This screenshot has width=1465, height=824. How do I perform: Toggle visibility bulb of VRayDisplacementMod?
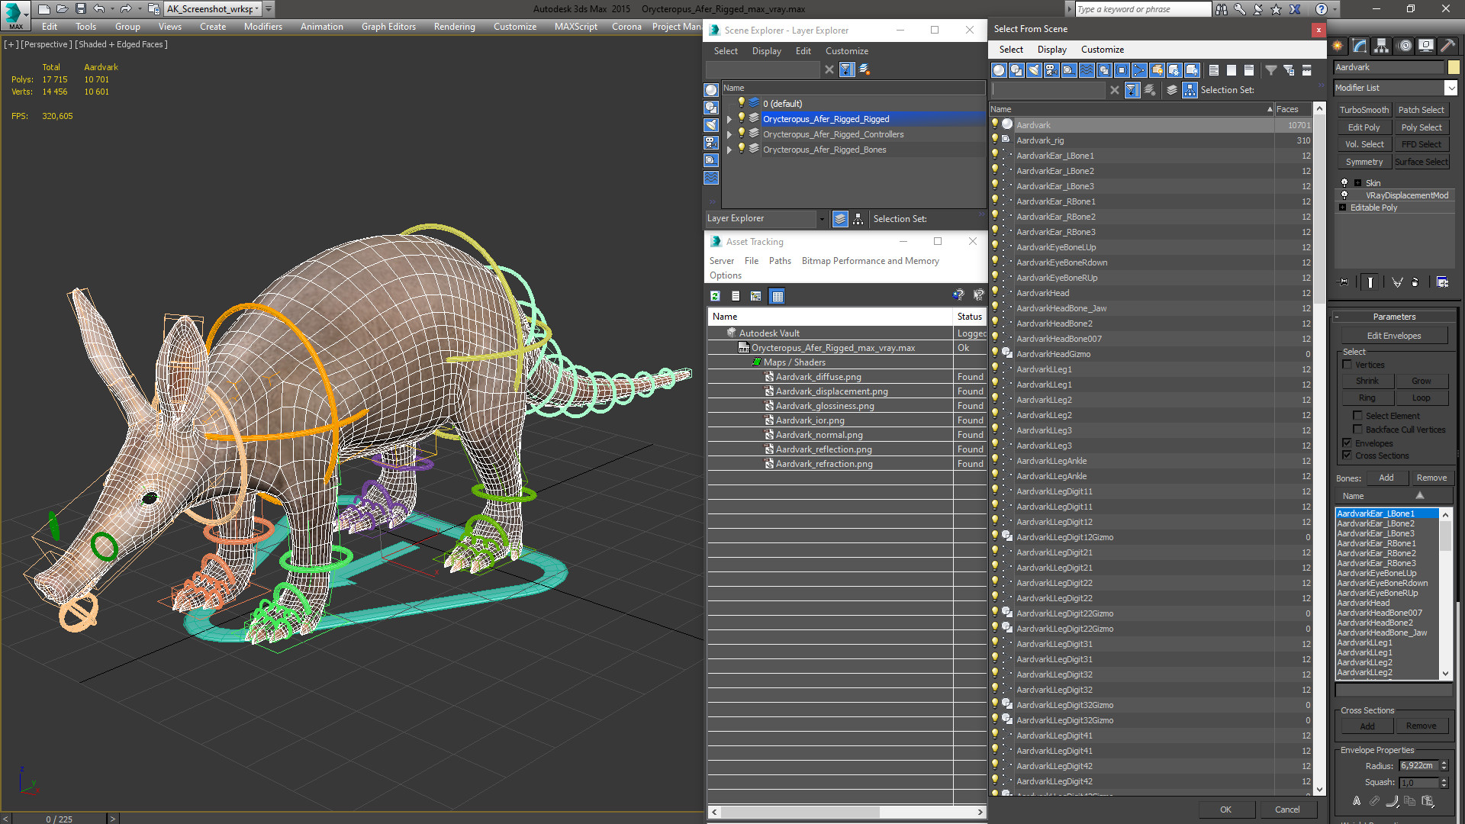click(x=1344, y=195)
